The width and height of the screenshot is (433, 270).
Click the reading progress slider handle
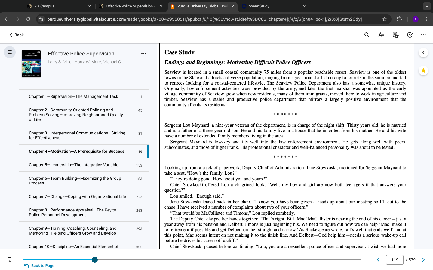(x=95, y=260)
